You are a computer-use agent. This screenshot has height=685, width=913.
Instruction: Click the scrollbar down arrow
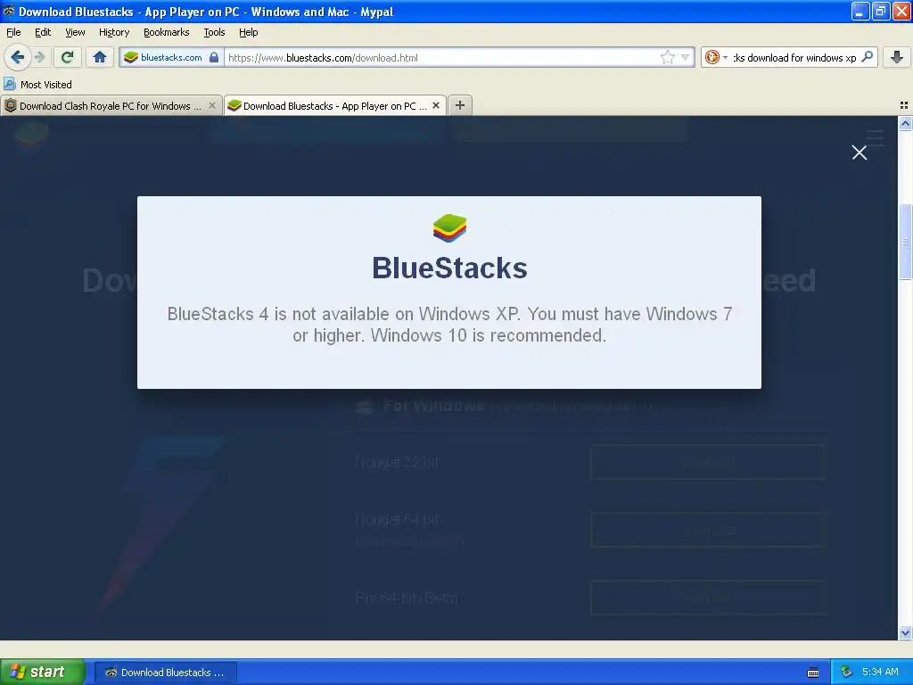(905, 633)
